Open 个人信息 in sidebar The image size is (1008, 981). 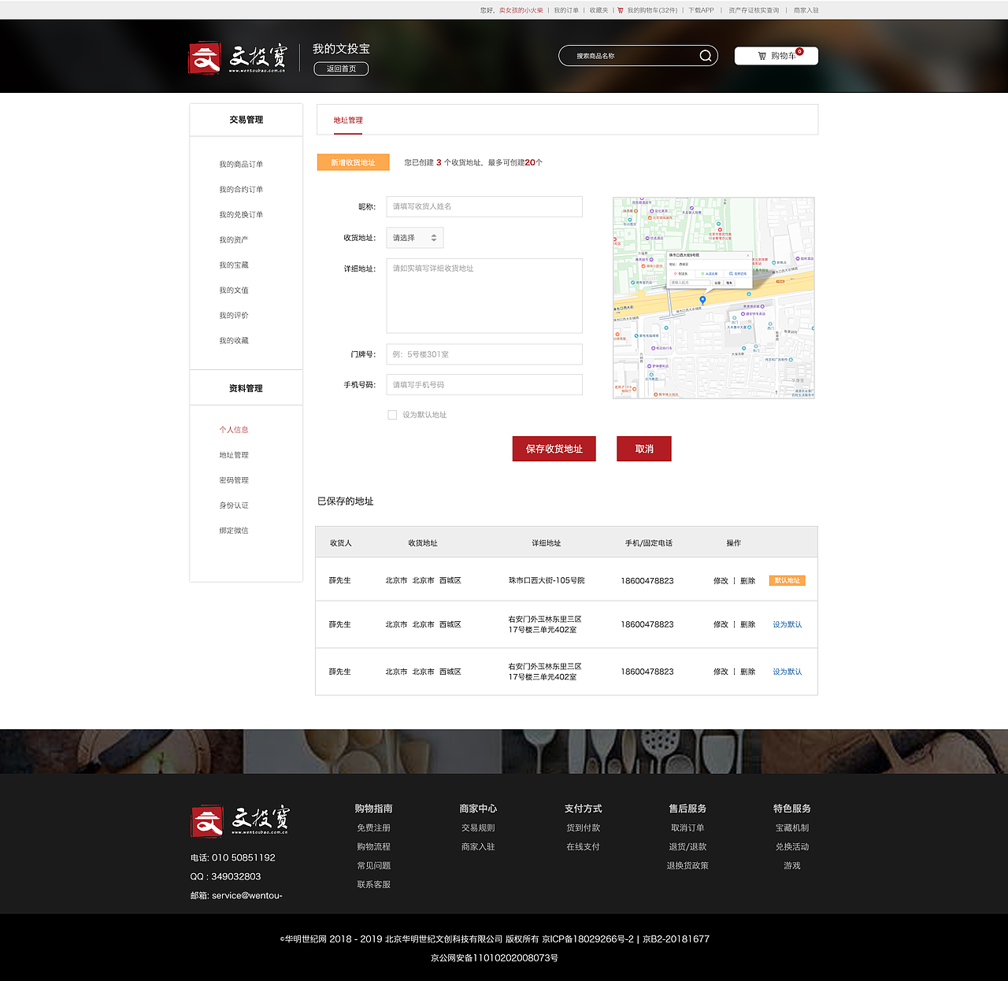[x=234, y=430]
